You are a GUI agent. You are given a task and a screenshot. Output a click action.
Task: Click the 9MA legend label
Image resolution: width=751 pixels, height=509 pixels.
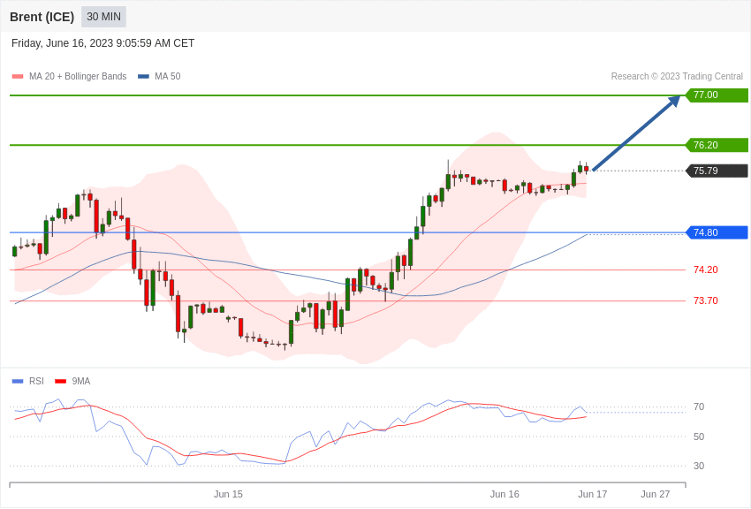pyautogui.click(x=81, y=381)
